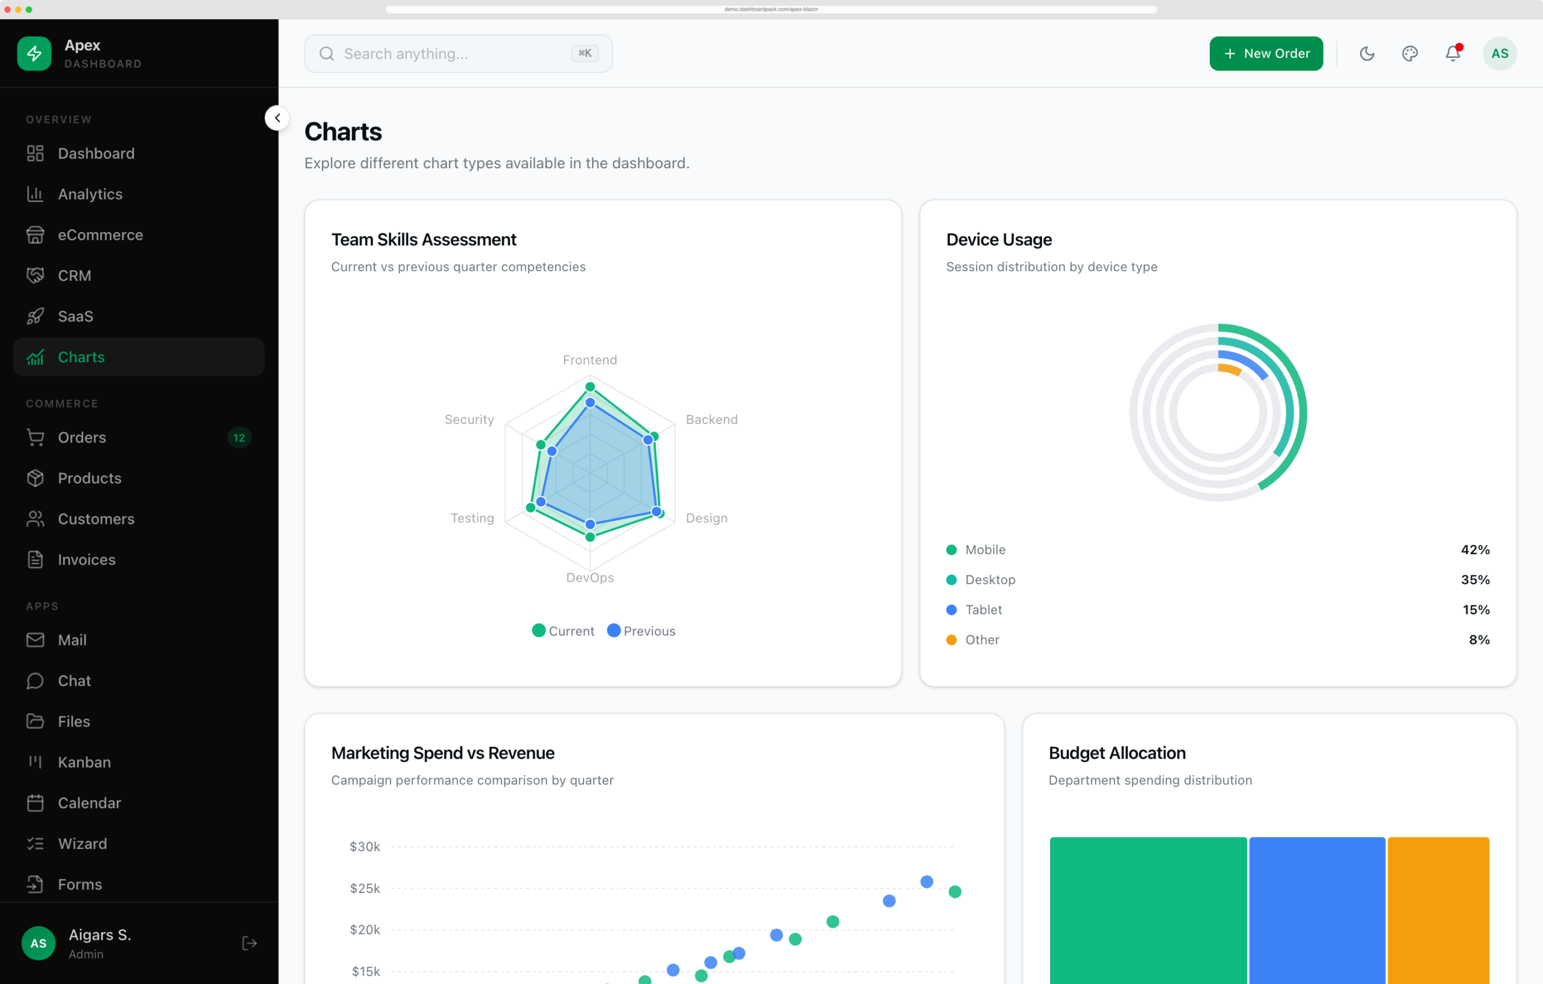Image resolution: width=1543 pixels, height=984 pixels.
Task: Open the SaaS rocket icon
Action: point(35,316)
